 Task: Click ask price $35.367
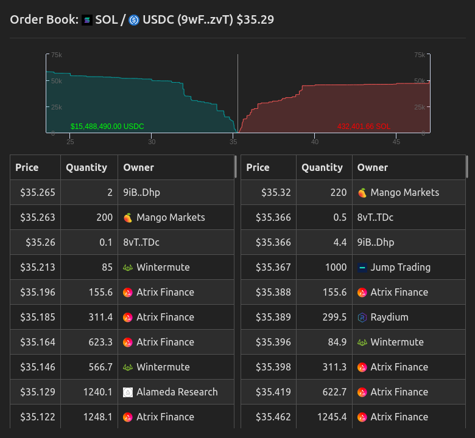coord(273,268)
